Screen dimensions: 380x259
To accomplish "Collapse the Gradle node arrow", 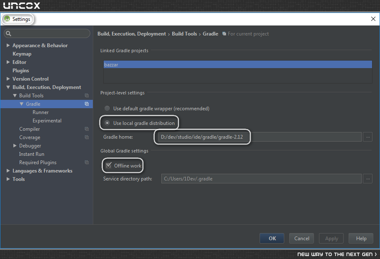I will [22, 104].
